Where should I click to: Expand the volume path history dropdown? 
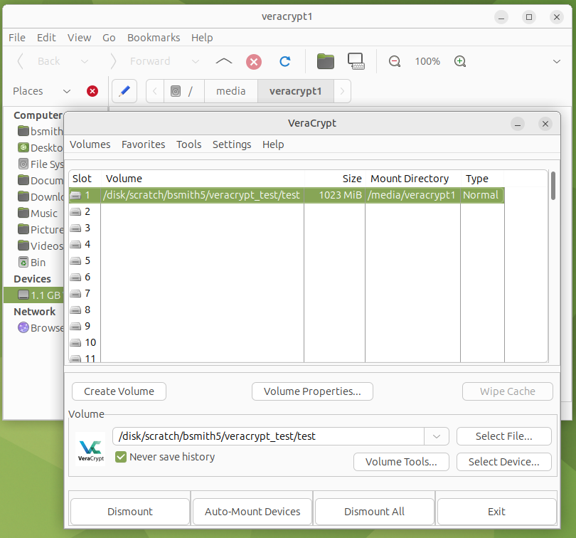[437, 436]
